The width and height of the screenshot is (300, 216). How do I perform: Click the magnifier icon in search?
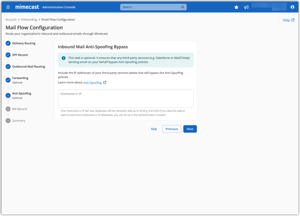(183, 7)
